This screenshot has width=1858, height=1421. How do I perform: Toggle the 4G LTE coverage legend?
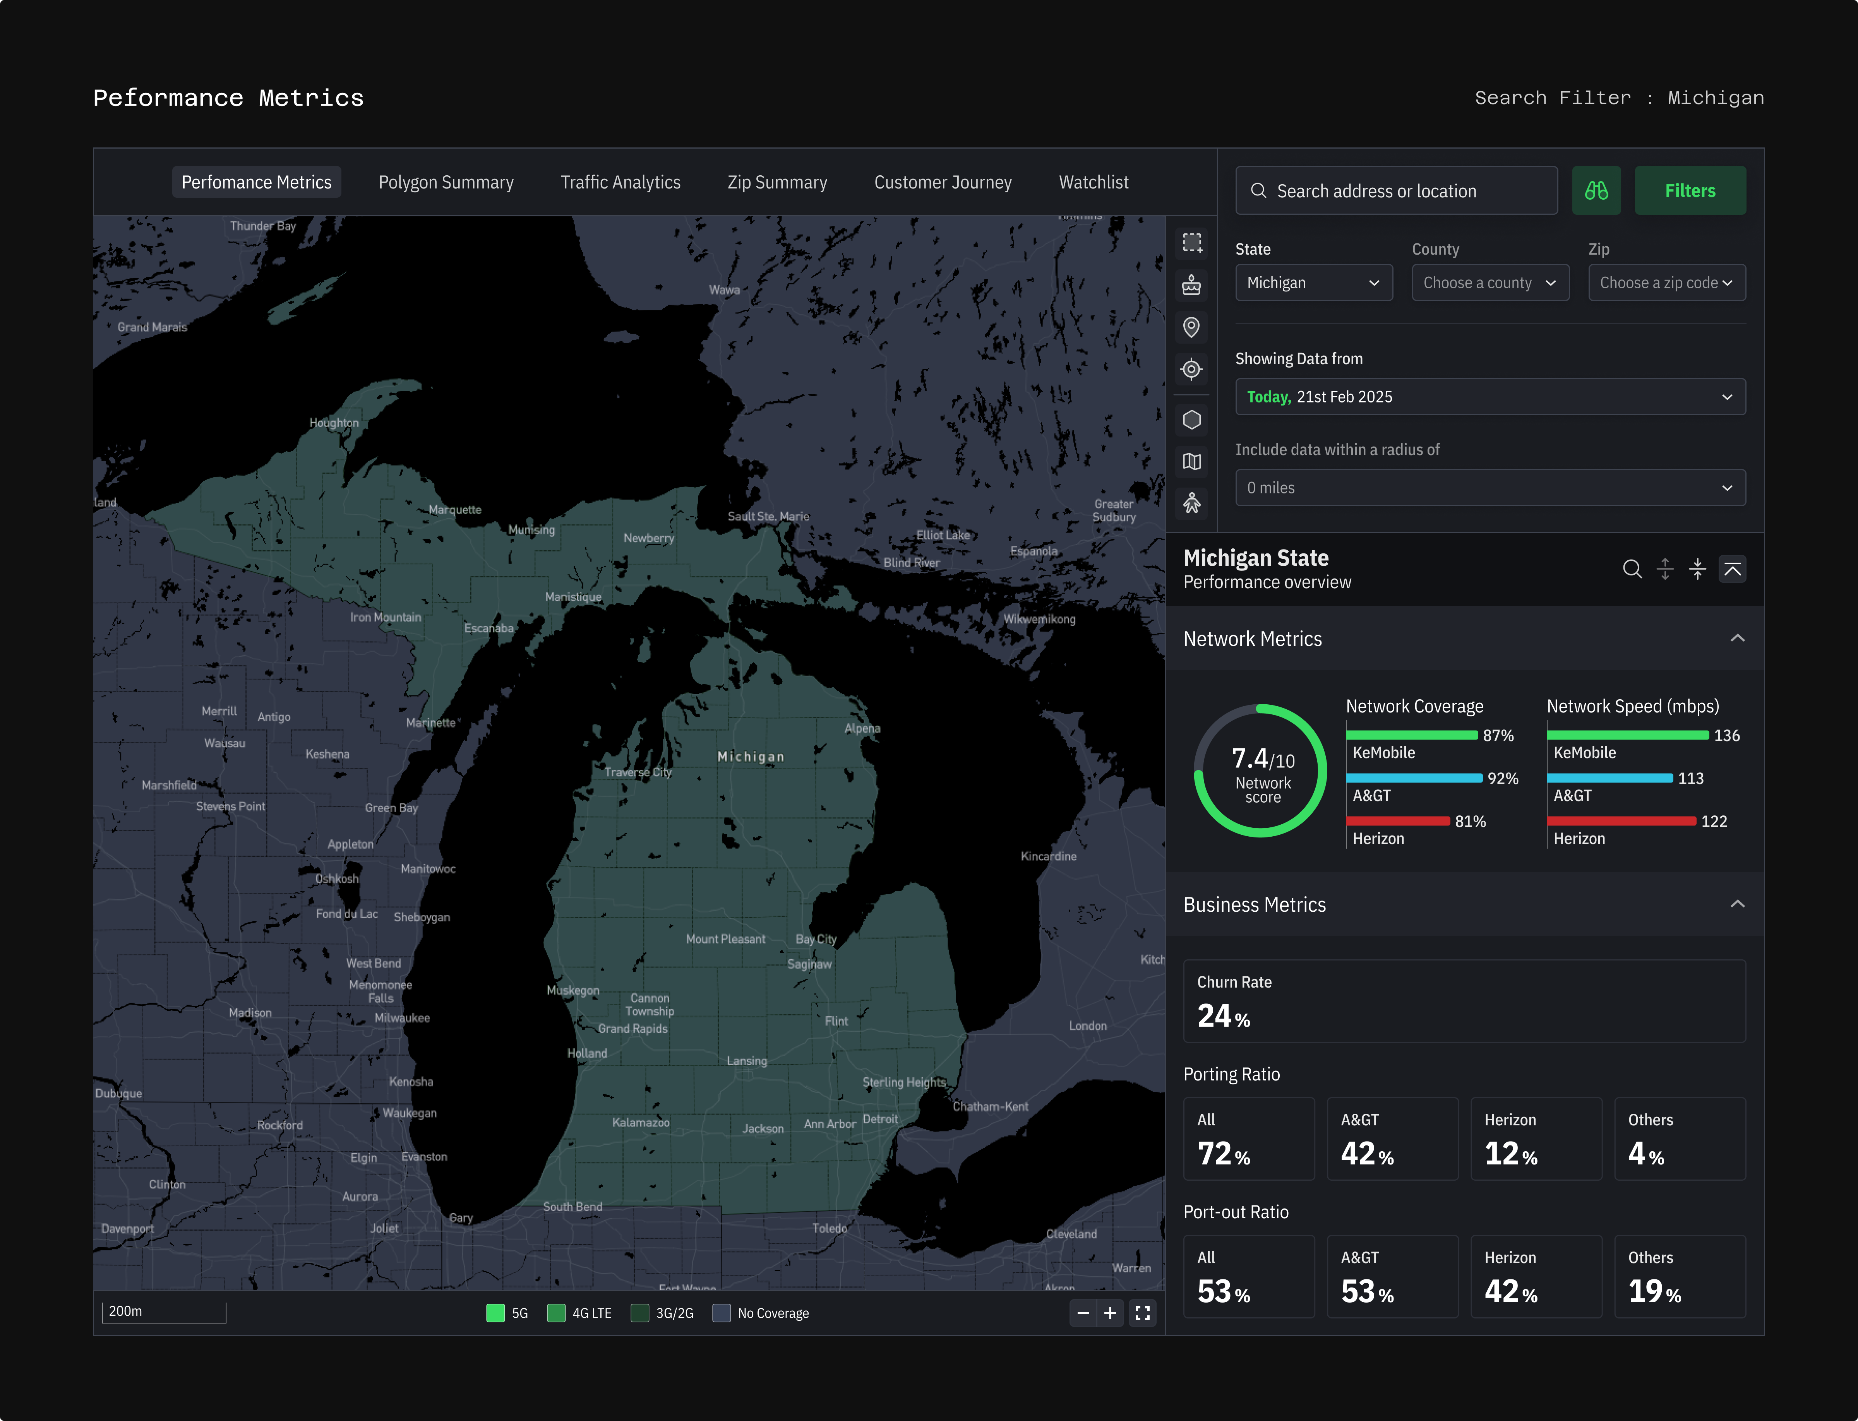tap(557, 1313)
